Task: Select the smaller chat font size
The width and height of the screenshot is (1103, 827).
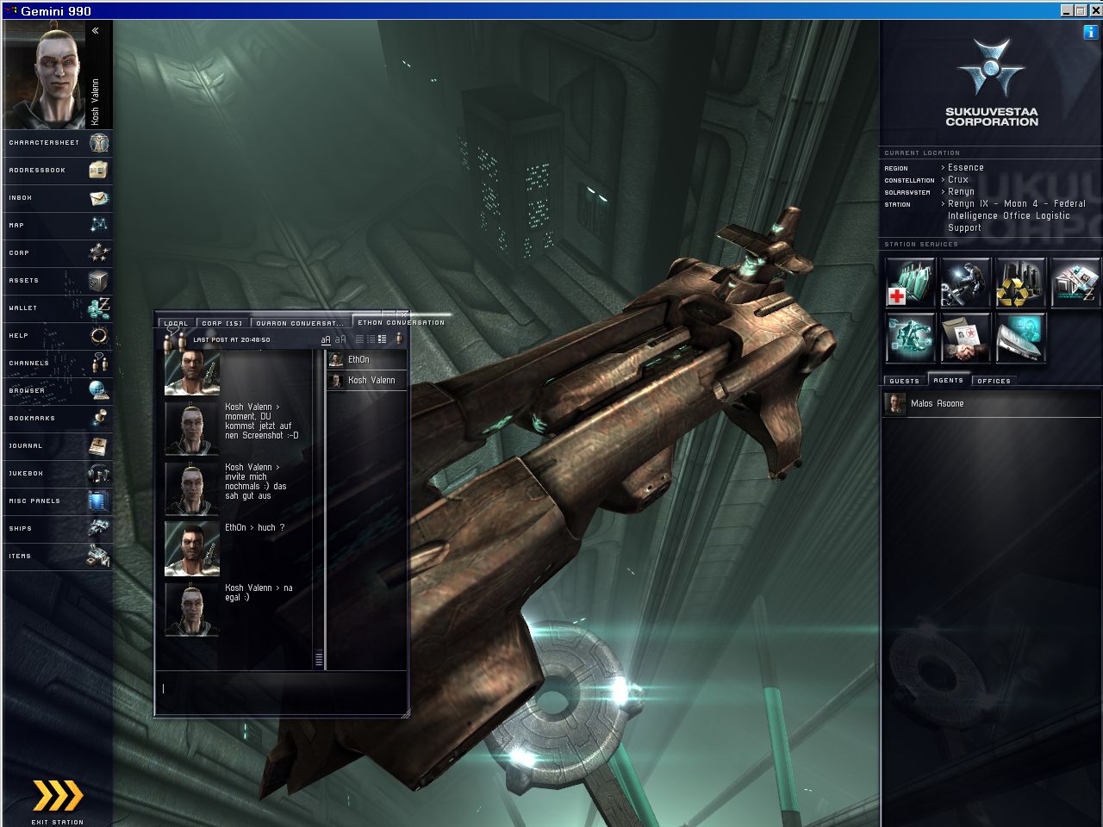Action: click(326, 340)
